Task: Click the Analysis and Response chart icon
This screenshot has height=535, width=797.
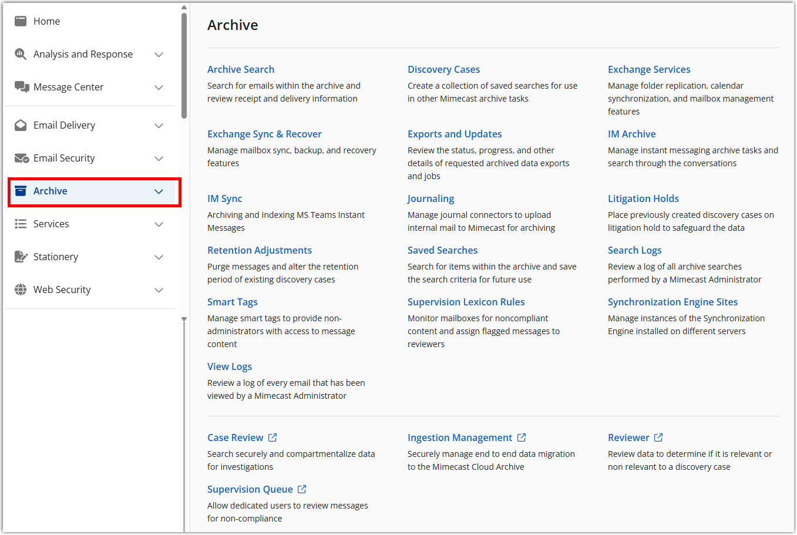Action: (21, 54)
